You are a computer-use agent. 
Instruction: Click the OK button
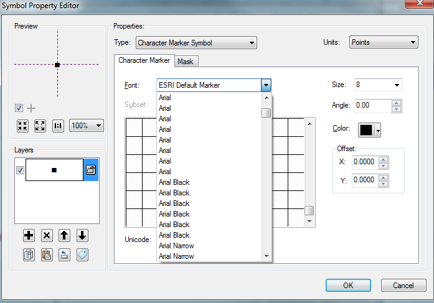coord(348,285)
